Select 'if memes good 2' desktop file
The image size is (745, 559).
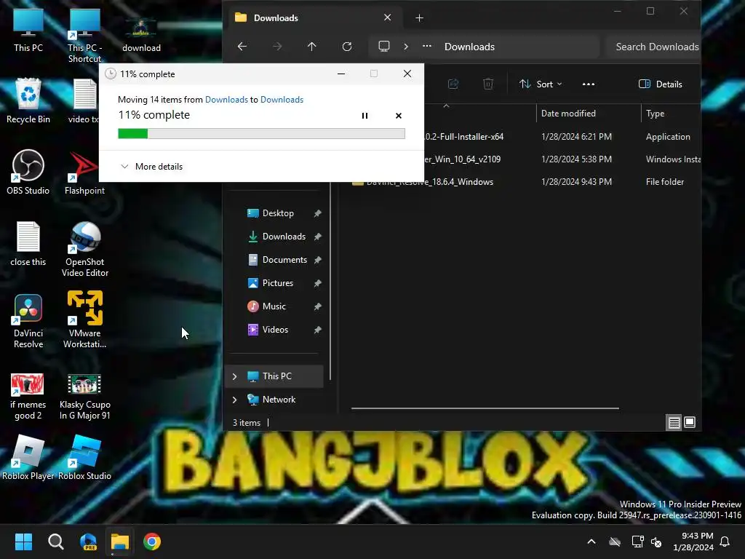(x=28, y=397)
